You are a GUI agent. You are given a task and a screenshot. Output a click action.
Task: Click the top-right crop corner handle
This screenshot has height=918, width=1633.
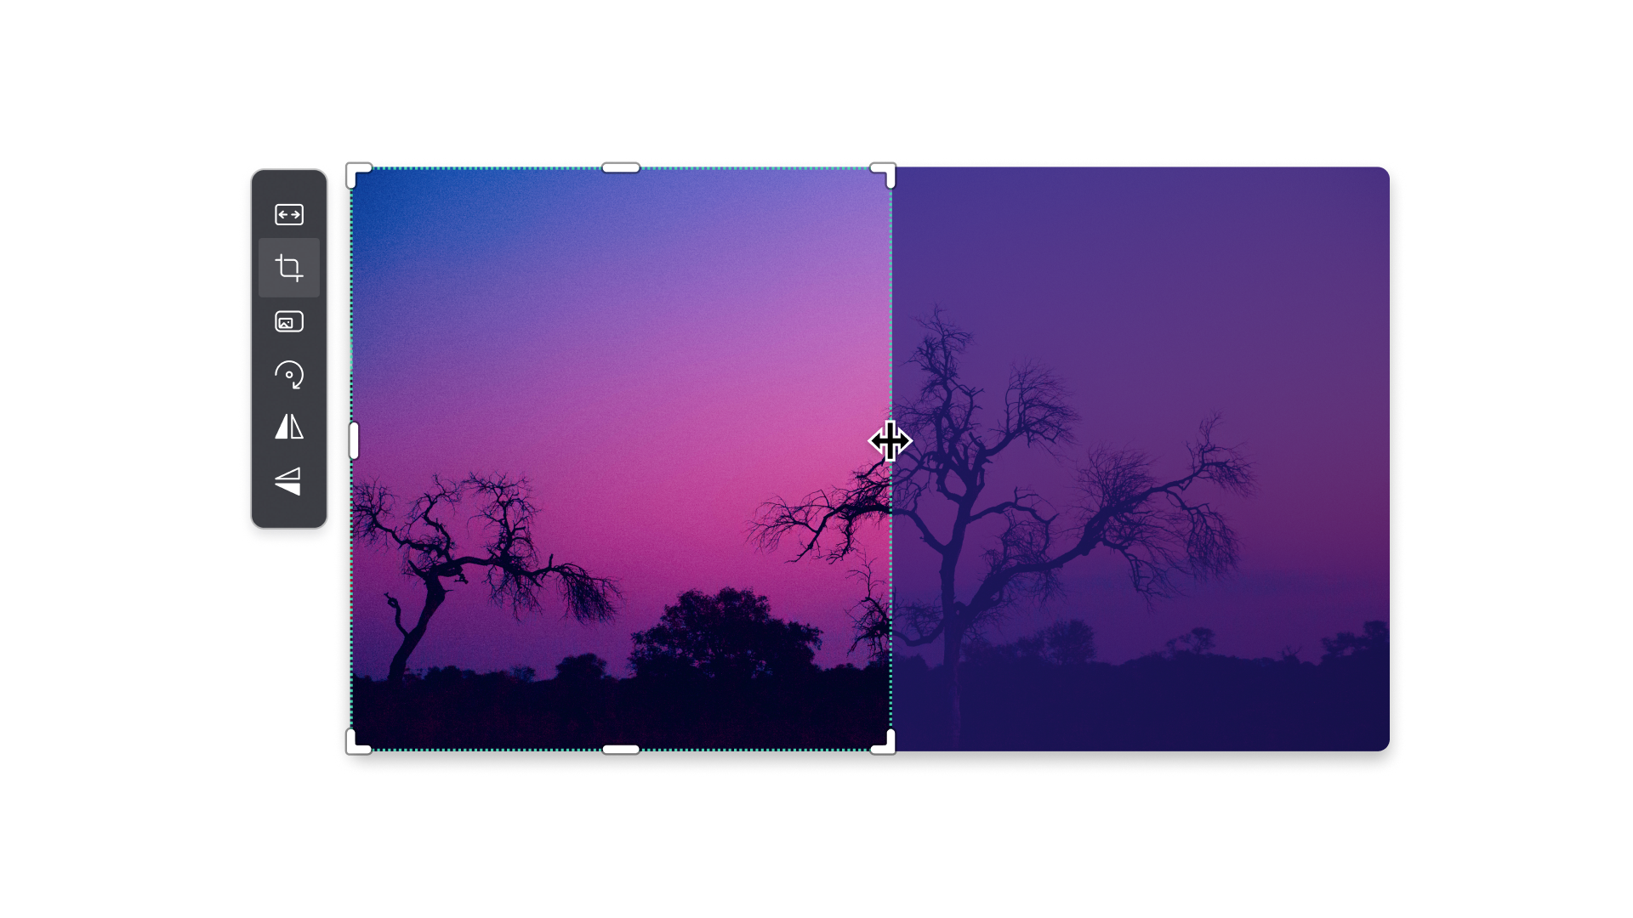coord(884,175)
